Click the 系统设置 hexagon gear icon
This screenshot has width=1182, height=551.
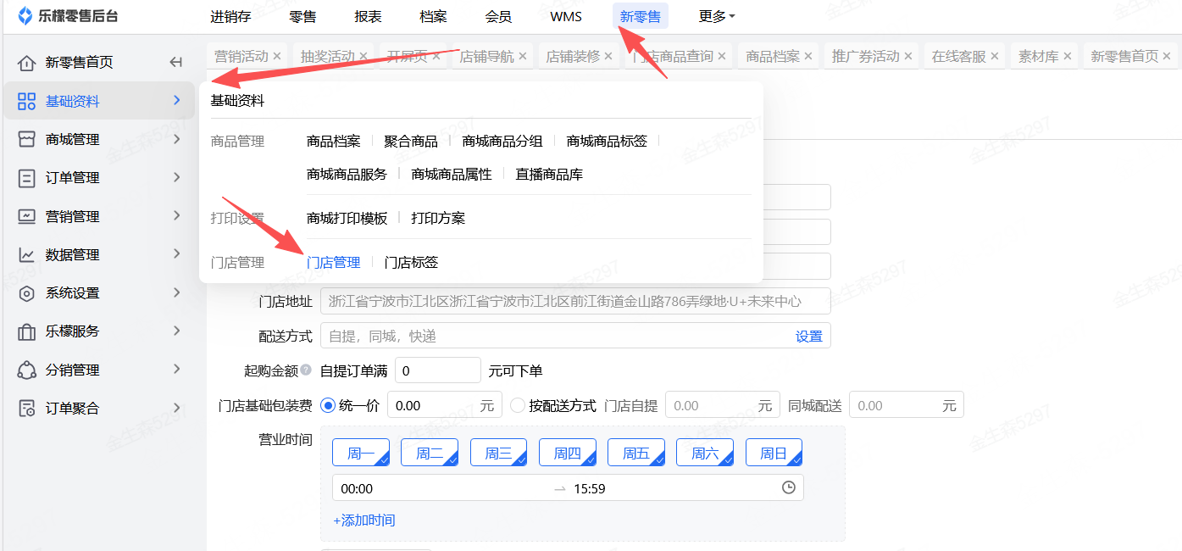[27, 293]
